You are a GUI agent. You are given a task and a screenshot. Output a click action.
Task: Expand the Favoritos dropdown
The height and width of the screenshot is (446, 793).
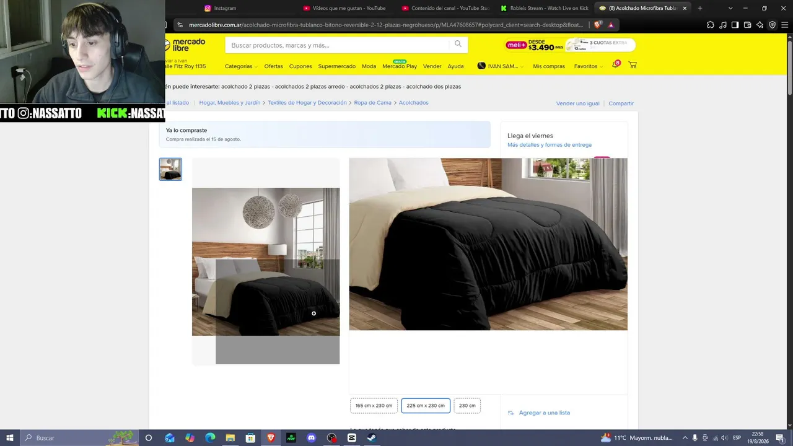[588, 66]
